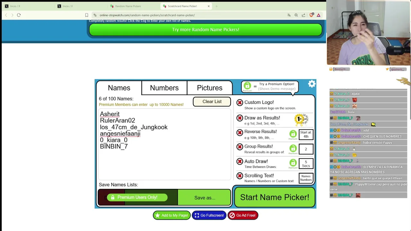
Task: Open the cog settings icon
Action: (x=312, y=84)
